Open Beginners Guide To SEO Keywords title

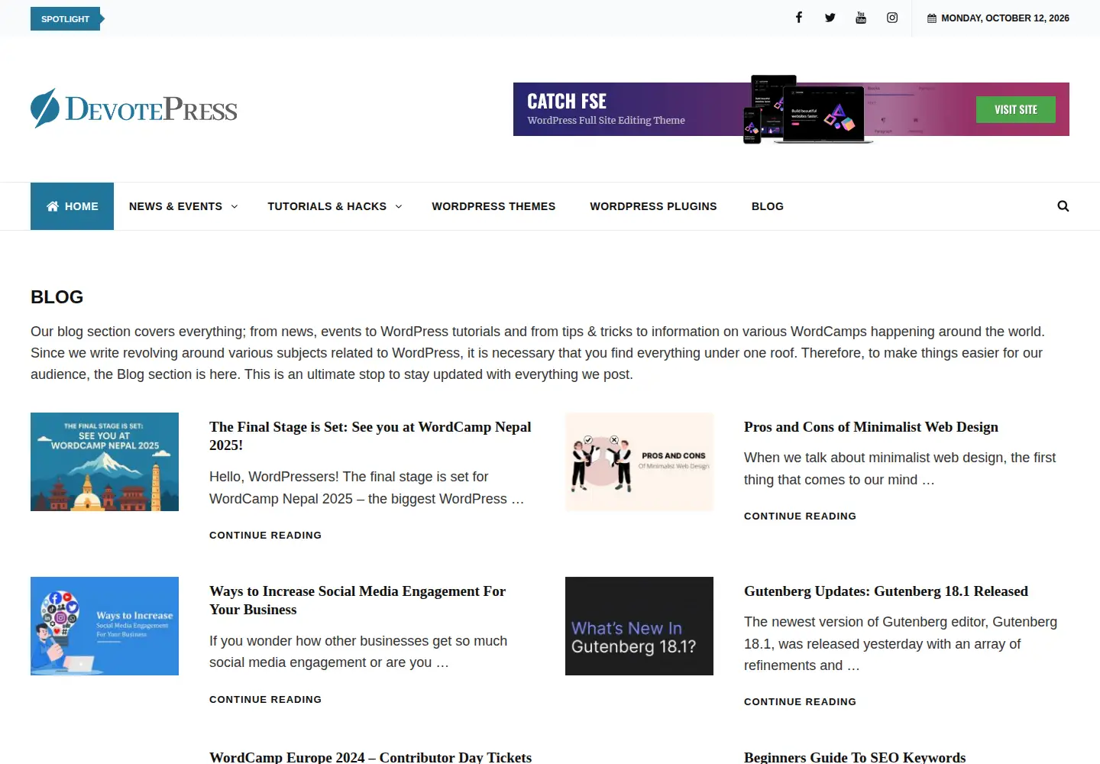[x=855, y=757]
